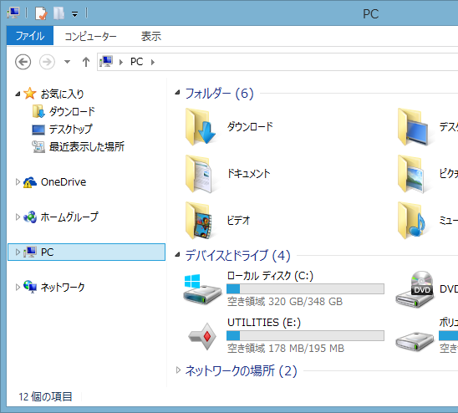Image resolution: width=458 pixels, height=413 pixels.
Task: Select the UTILITIES (E:) drive icon
Action: 202,336
